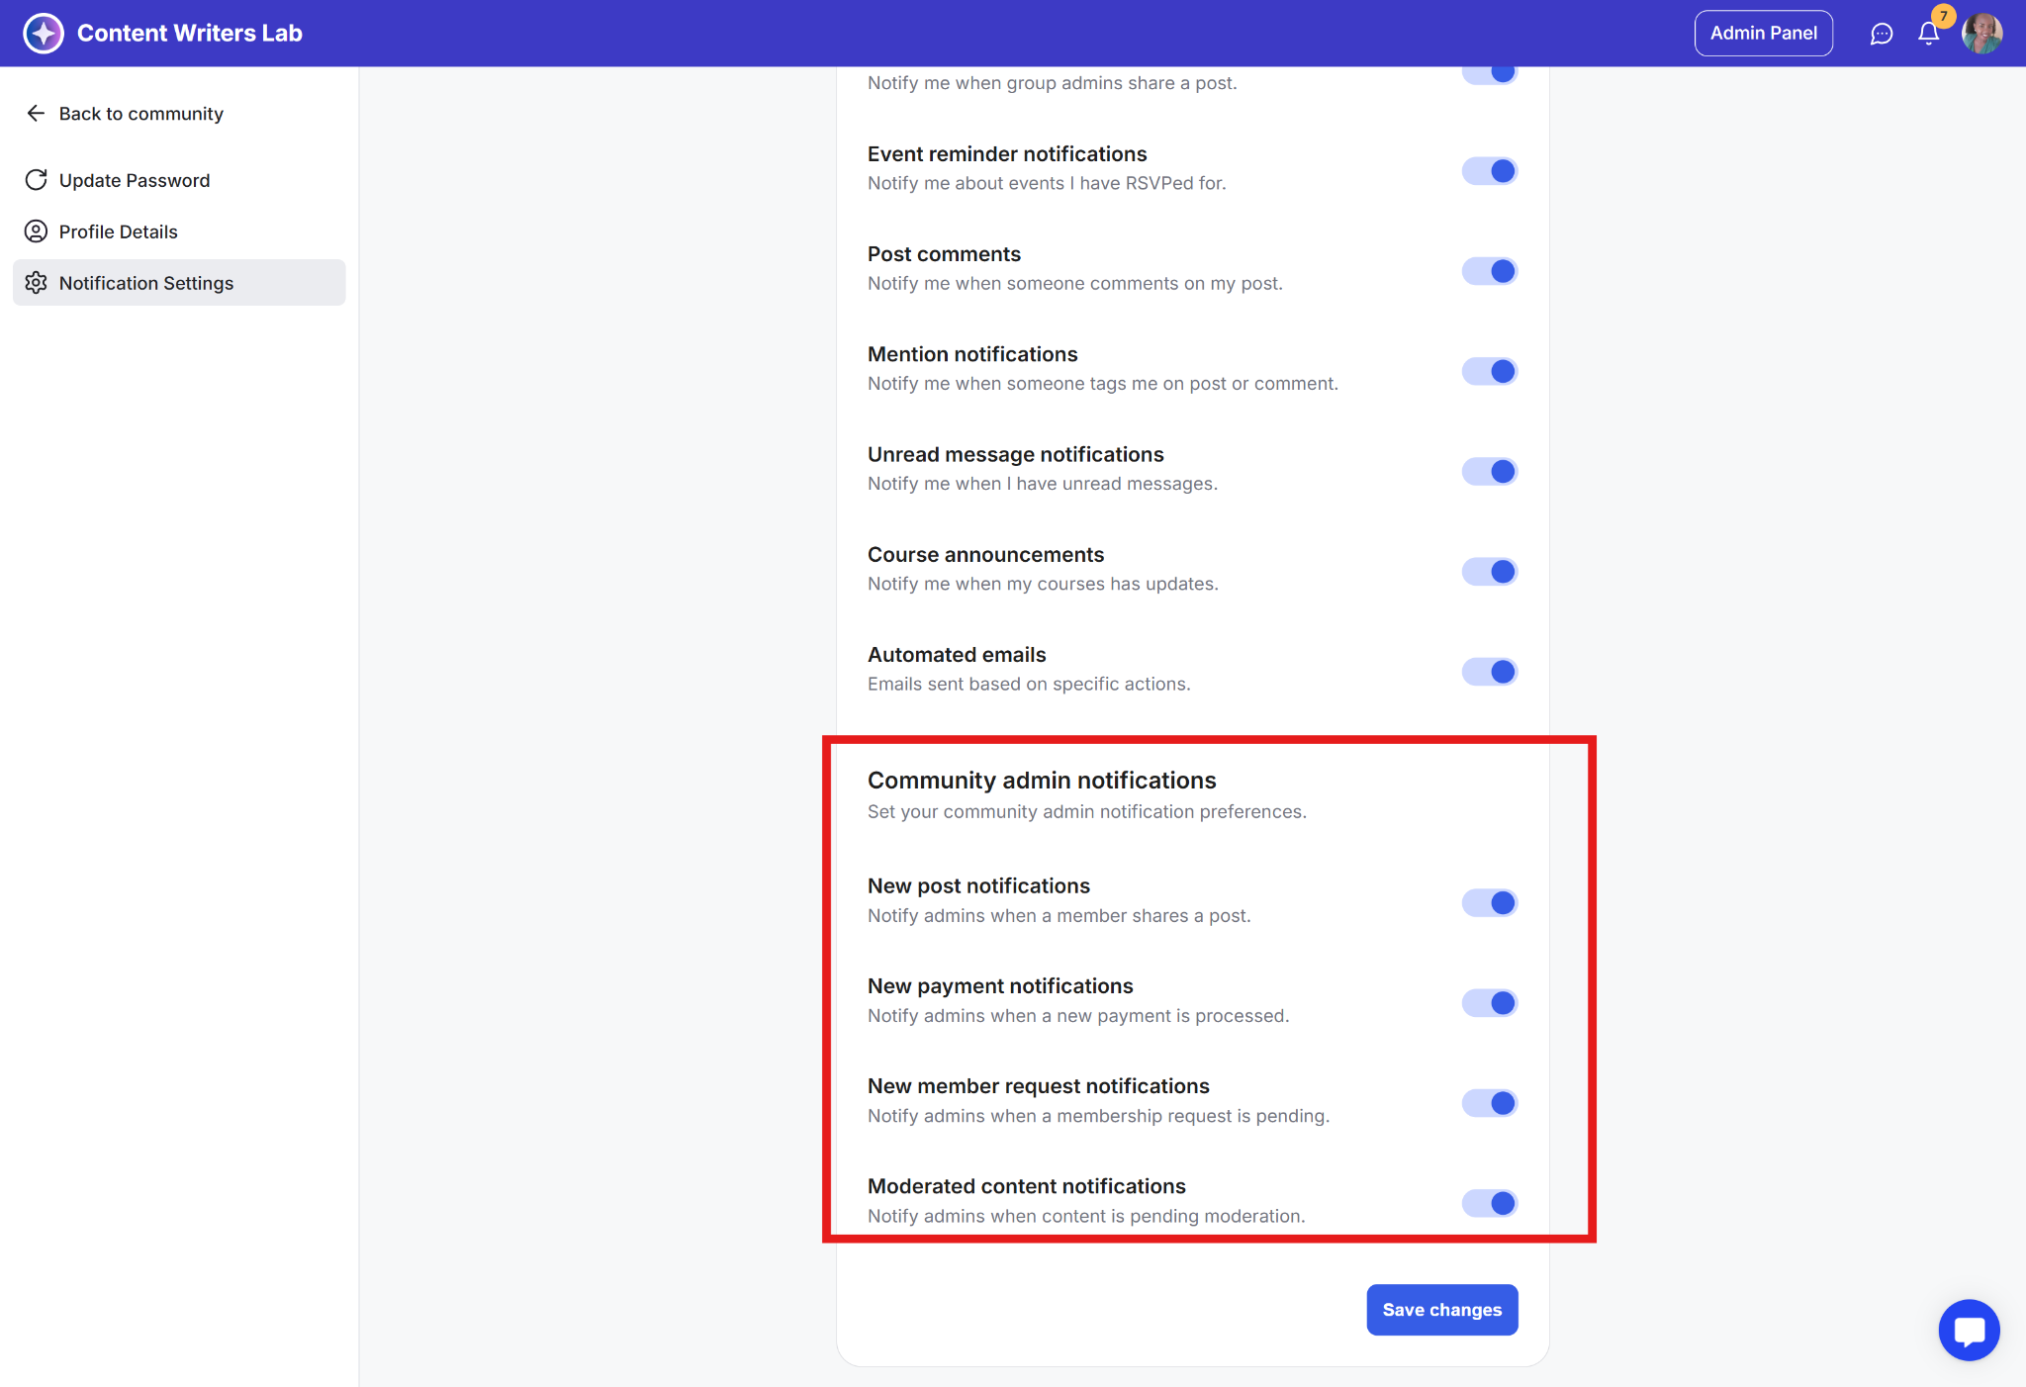
Task: Click the Notification Settings gear icon
Action: click(x=36, y=283)
